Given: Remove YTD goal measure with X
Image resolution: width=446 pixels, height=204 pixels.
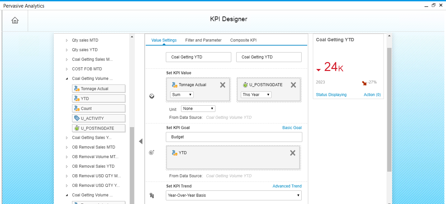Looking at the screenshot, I should tap(292, 153).
